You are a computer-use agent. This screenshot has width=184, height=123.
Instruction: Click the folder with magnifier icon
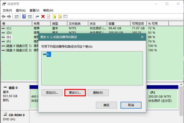coord(60,17)
